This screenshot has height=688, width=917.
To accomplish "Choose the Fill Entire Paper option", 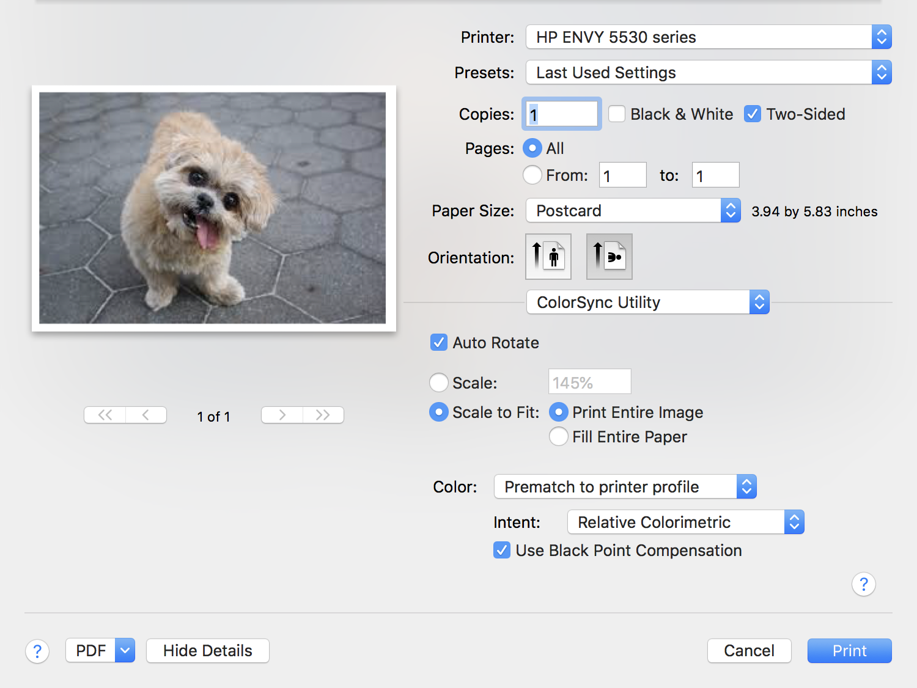I will 559,437.
